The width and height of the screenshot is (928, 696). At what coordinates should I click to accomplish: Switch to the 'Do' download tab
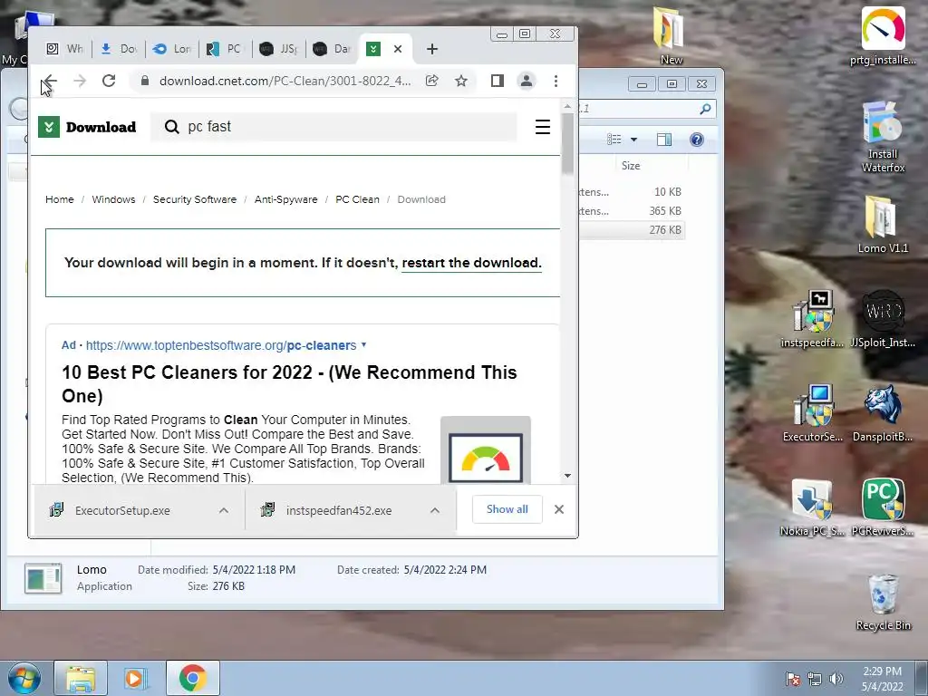[x=119, y=49]
